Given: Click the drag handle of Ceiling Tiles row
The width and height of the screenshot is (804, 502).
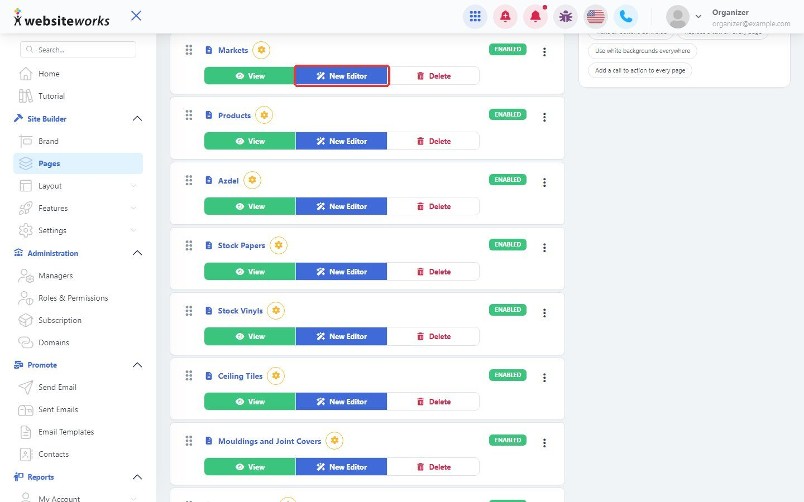Looking at the screenshot, I should pyautogui.click(x=189, y=376).
